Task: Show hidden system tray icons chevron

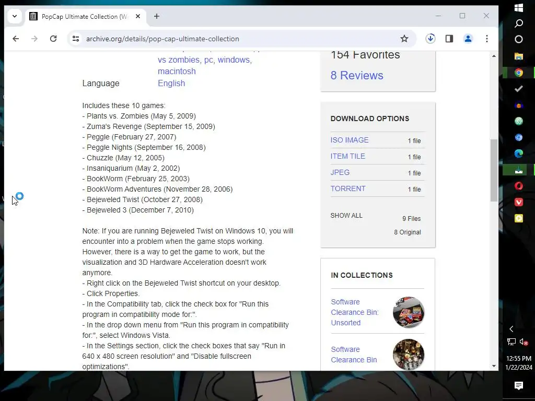Action: coord(511,329)
